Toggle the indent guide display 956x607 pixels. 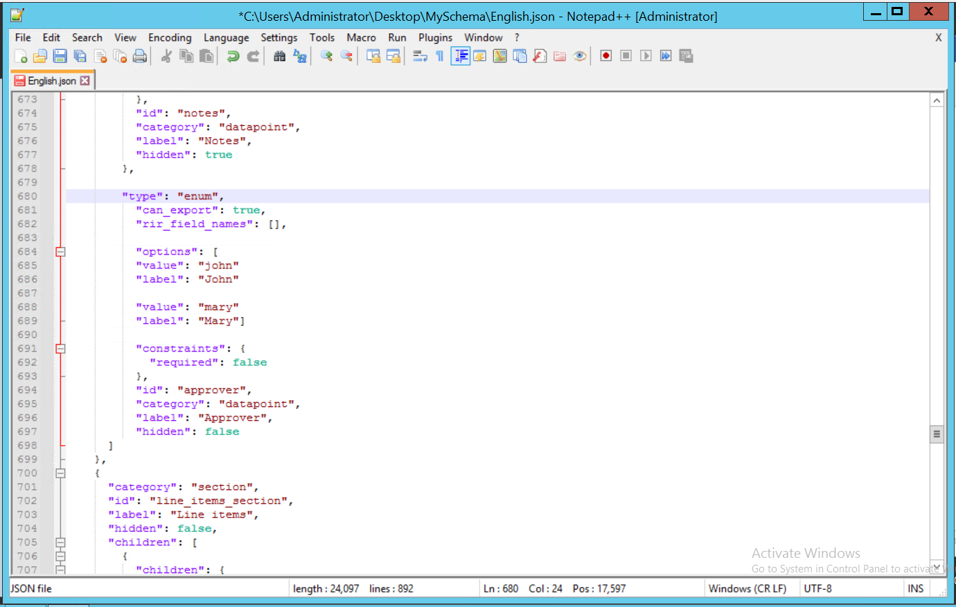pyautogui.click(x=460, y=56)
